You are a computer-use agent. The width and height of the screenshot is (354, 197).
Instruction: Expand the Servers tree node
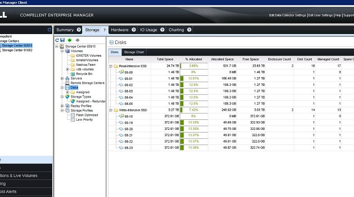coord(62,79)
